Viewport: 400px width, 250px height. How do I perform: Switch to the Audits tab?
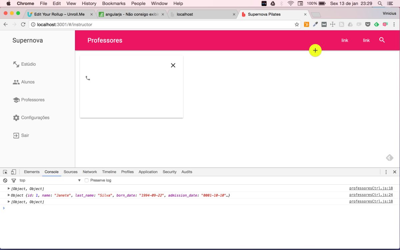point(187,172)
